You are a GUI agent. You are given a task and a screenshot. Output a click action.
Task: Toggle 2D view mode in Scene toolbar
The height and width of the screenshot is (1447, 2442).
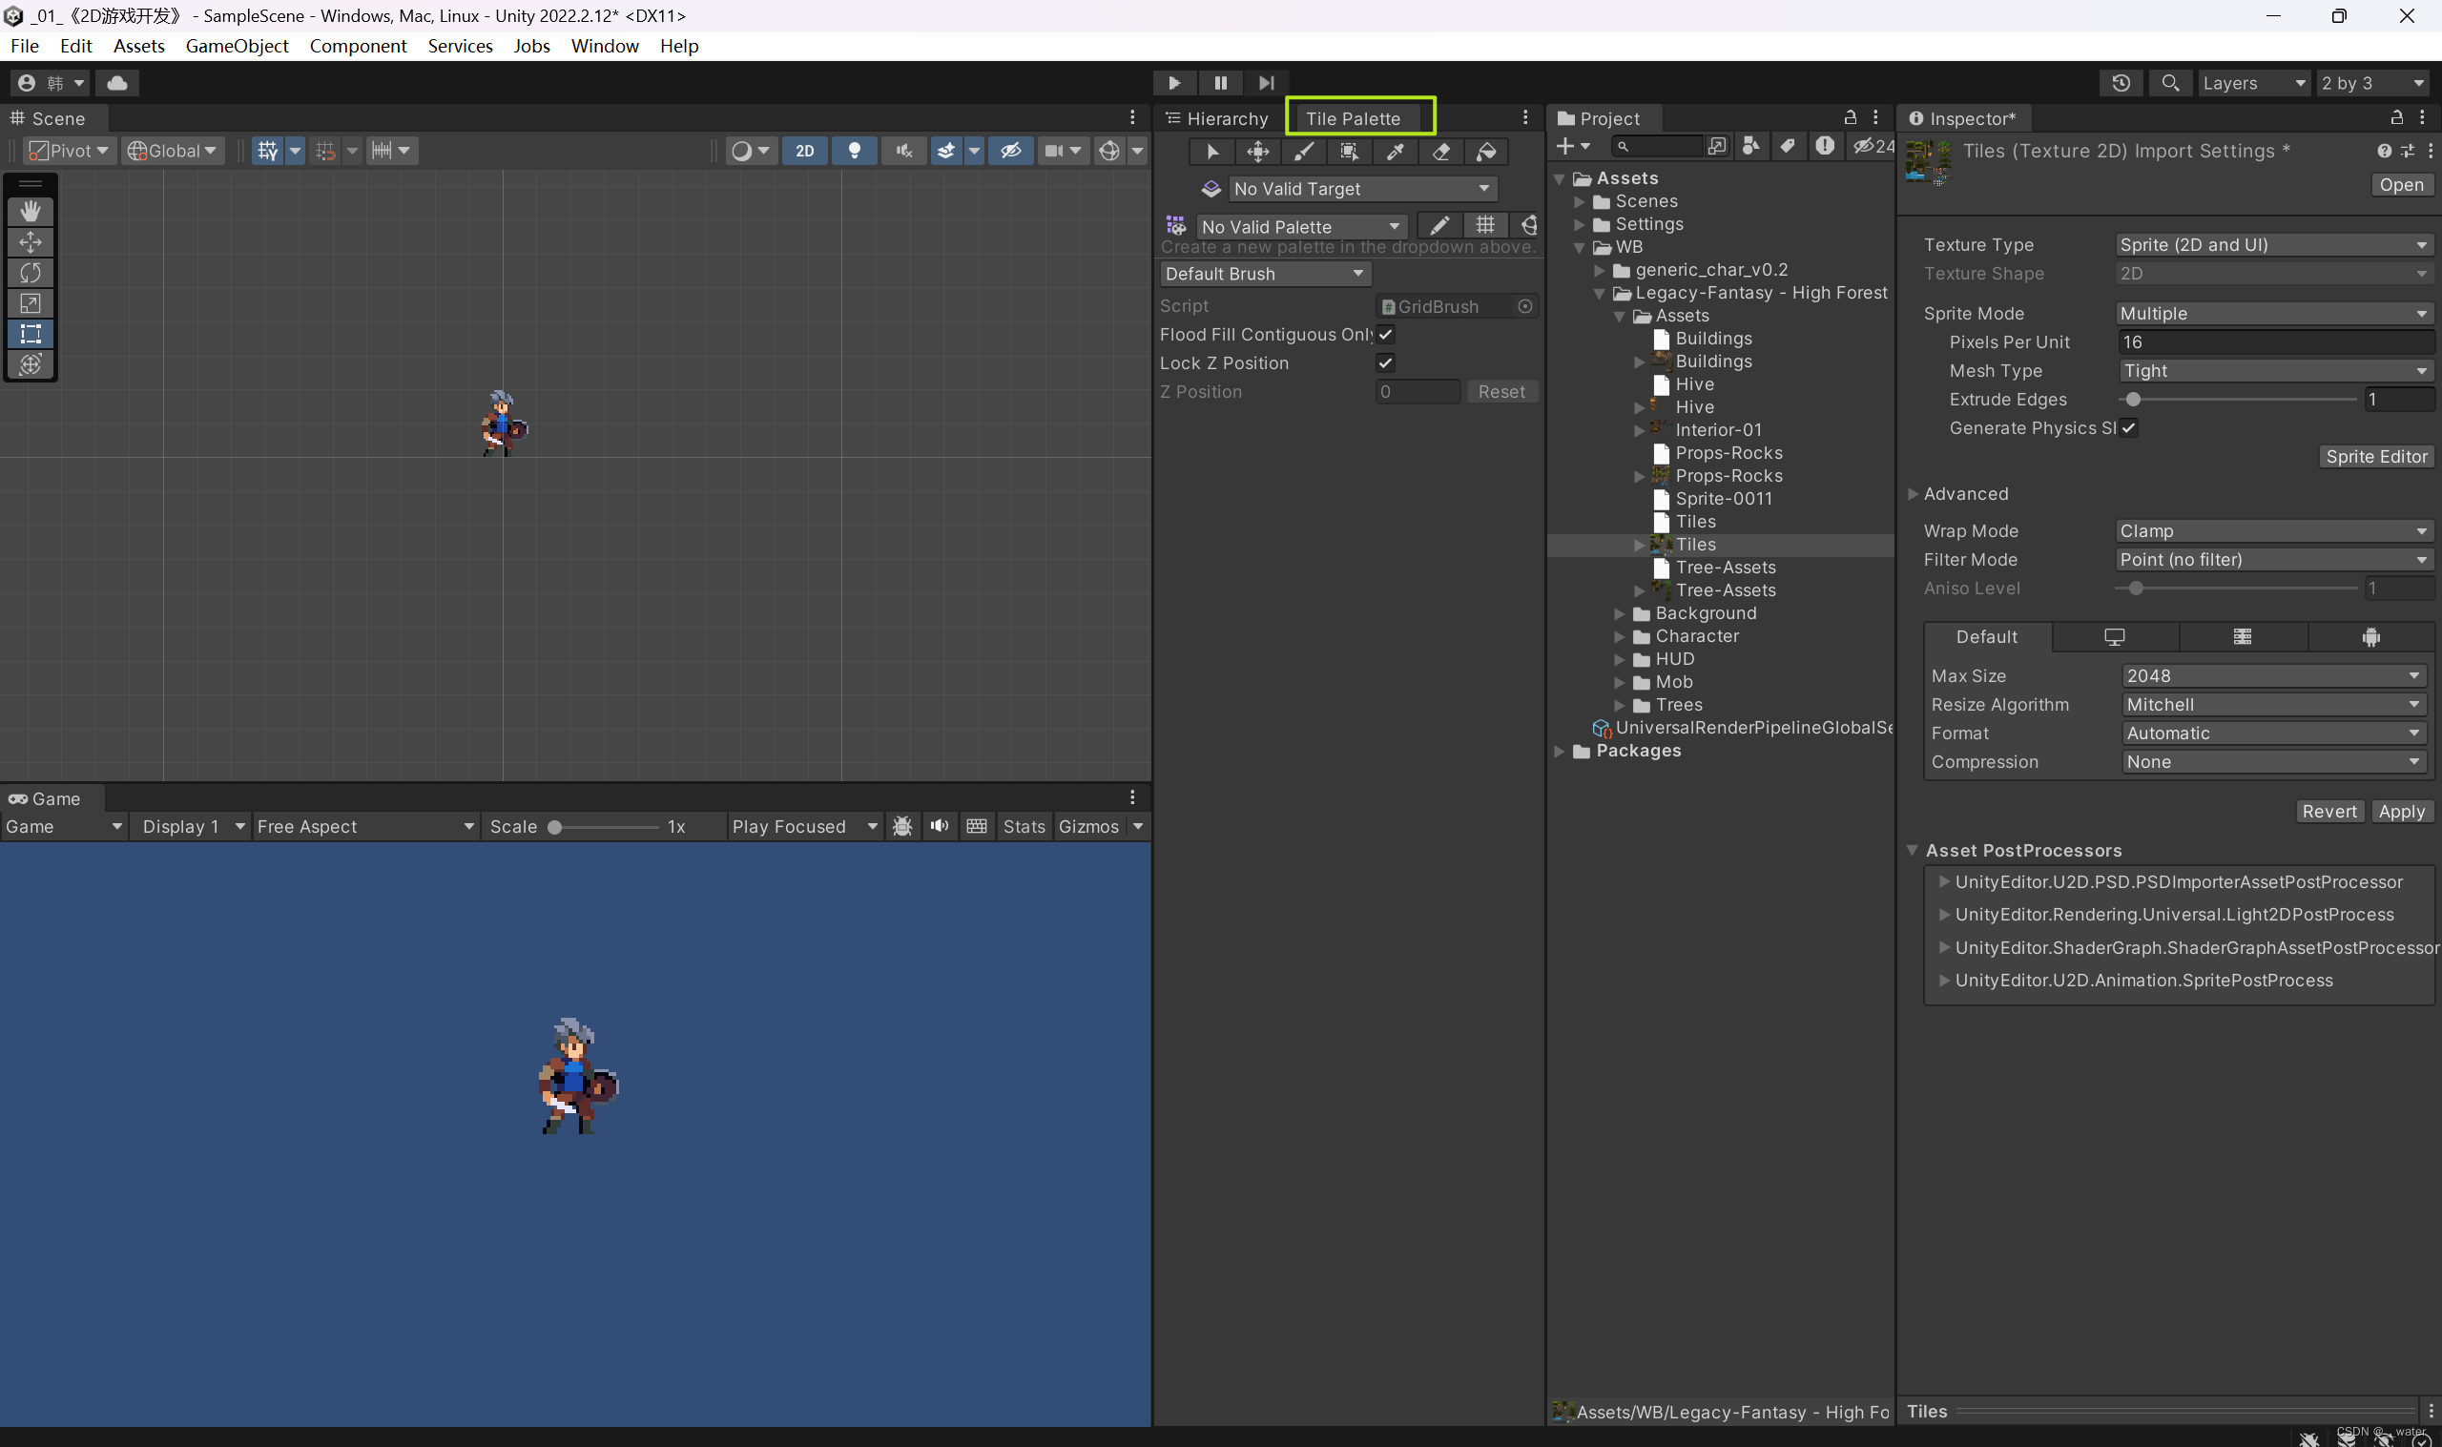point(805,150)
